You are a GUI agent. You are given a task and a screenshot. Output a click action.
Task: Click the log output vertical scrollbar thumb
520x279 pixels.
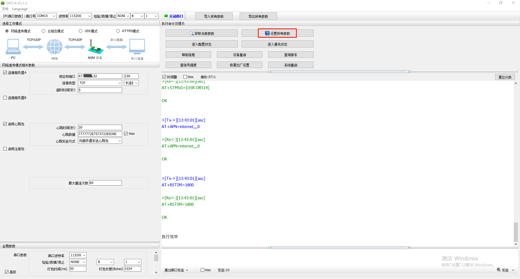(516, 232)
